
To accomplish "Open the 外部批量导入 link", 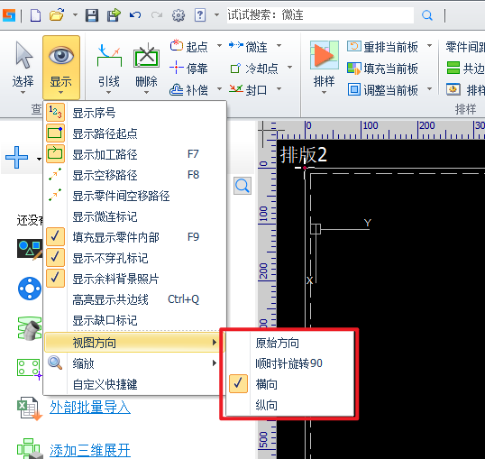I will click(90, 407).
